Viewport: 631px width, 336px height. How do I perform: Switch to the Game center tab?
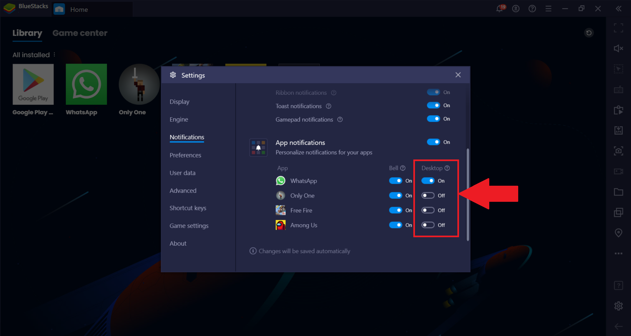click(80, 33)
